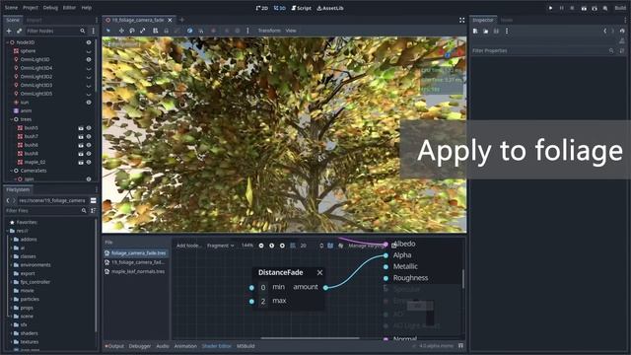Open the Debug menu
The height and width of the screenshot is (355, 631).
50,8
